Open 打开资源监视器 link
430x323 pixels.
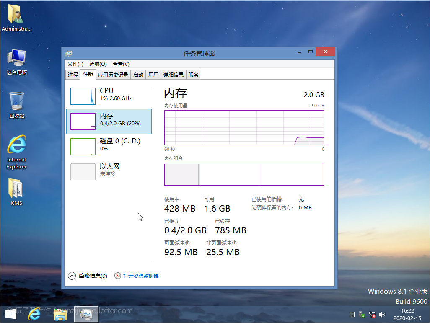[140, 276]
